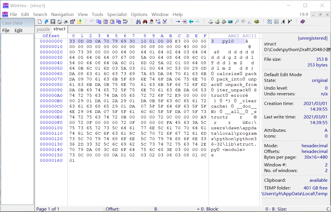
Task: Open a disk using the Open Disk icon
Action: [x=210, y=21]
